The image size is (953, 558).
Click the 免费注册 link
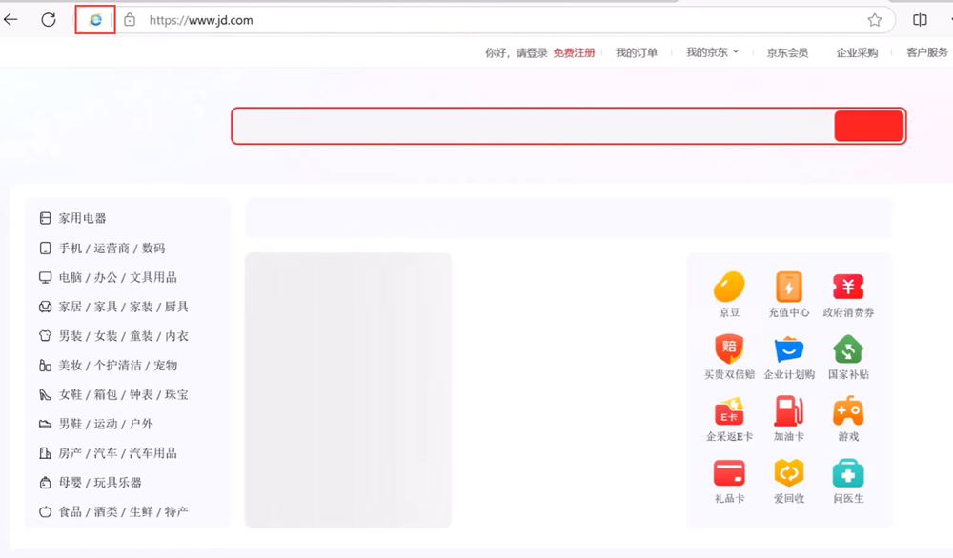click(574, 52)
